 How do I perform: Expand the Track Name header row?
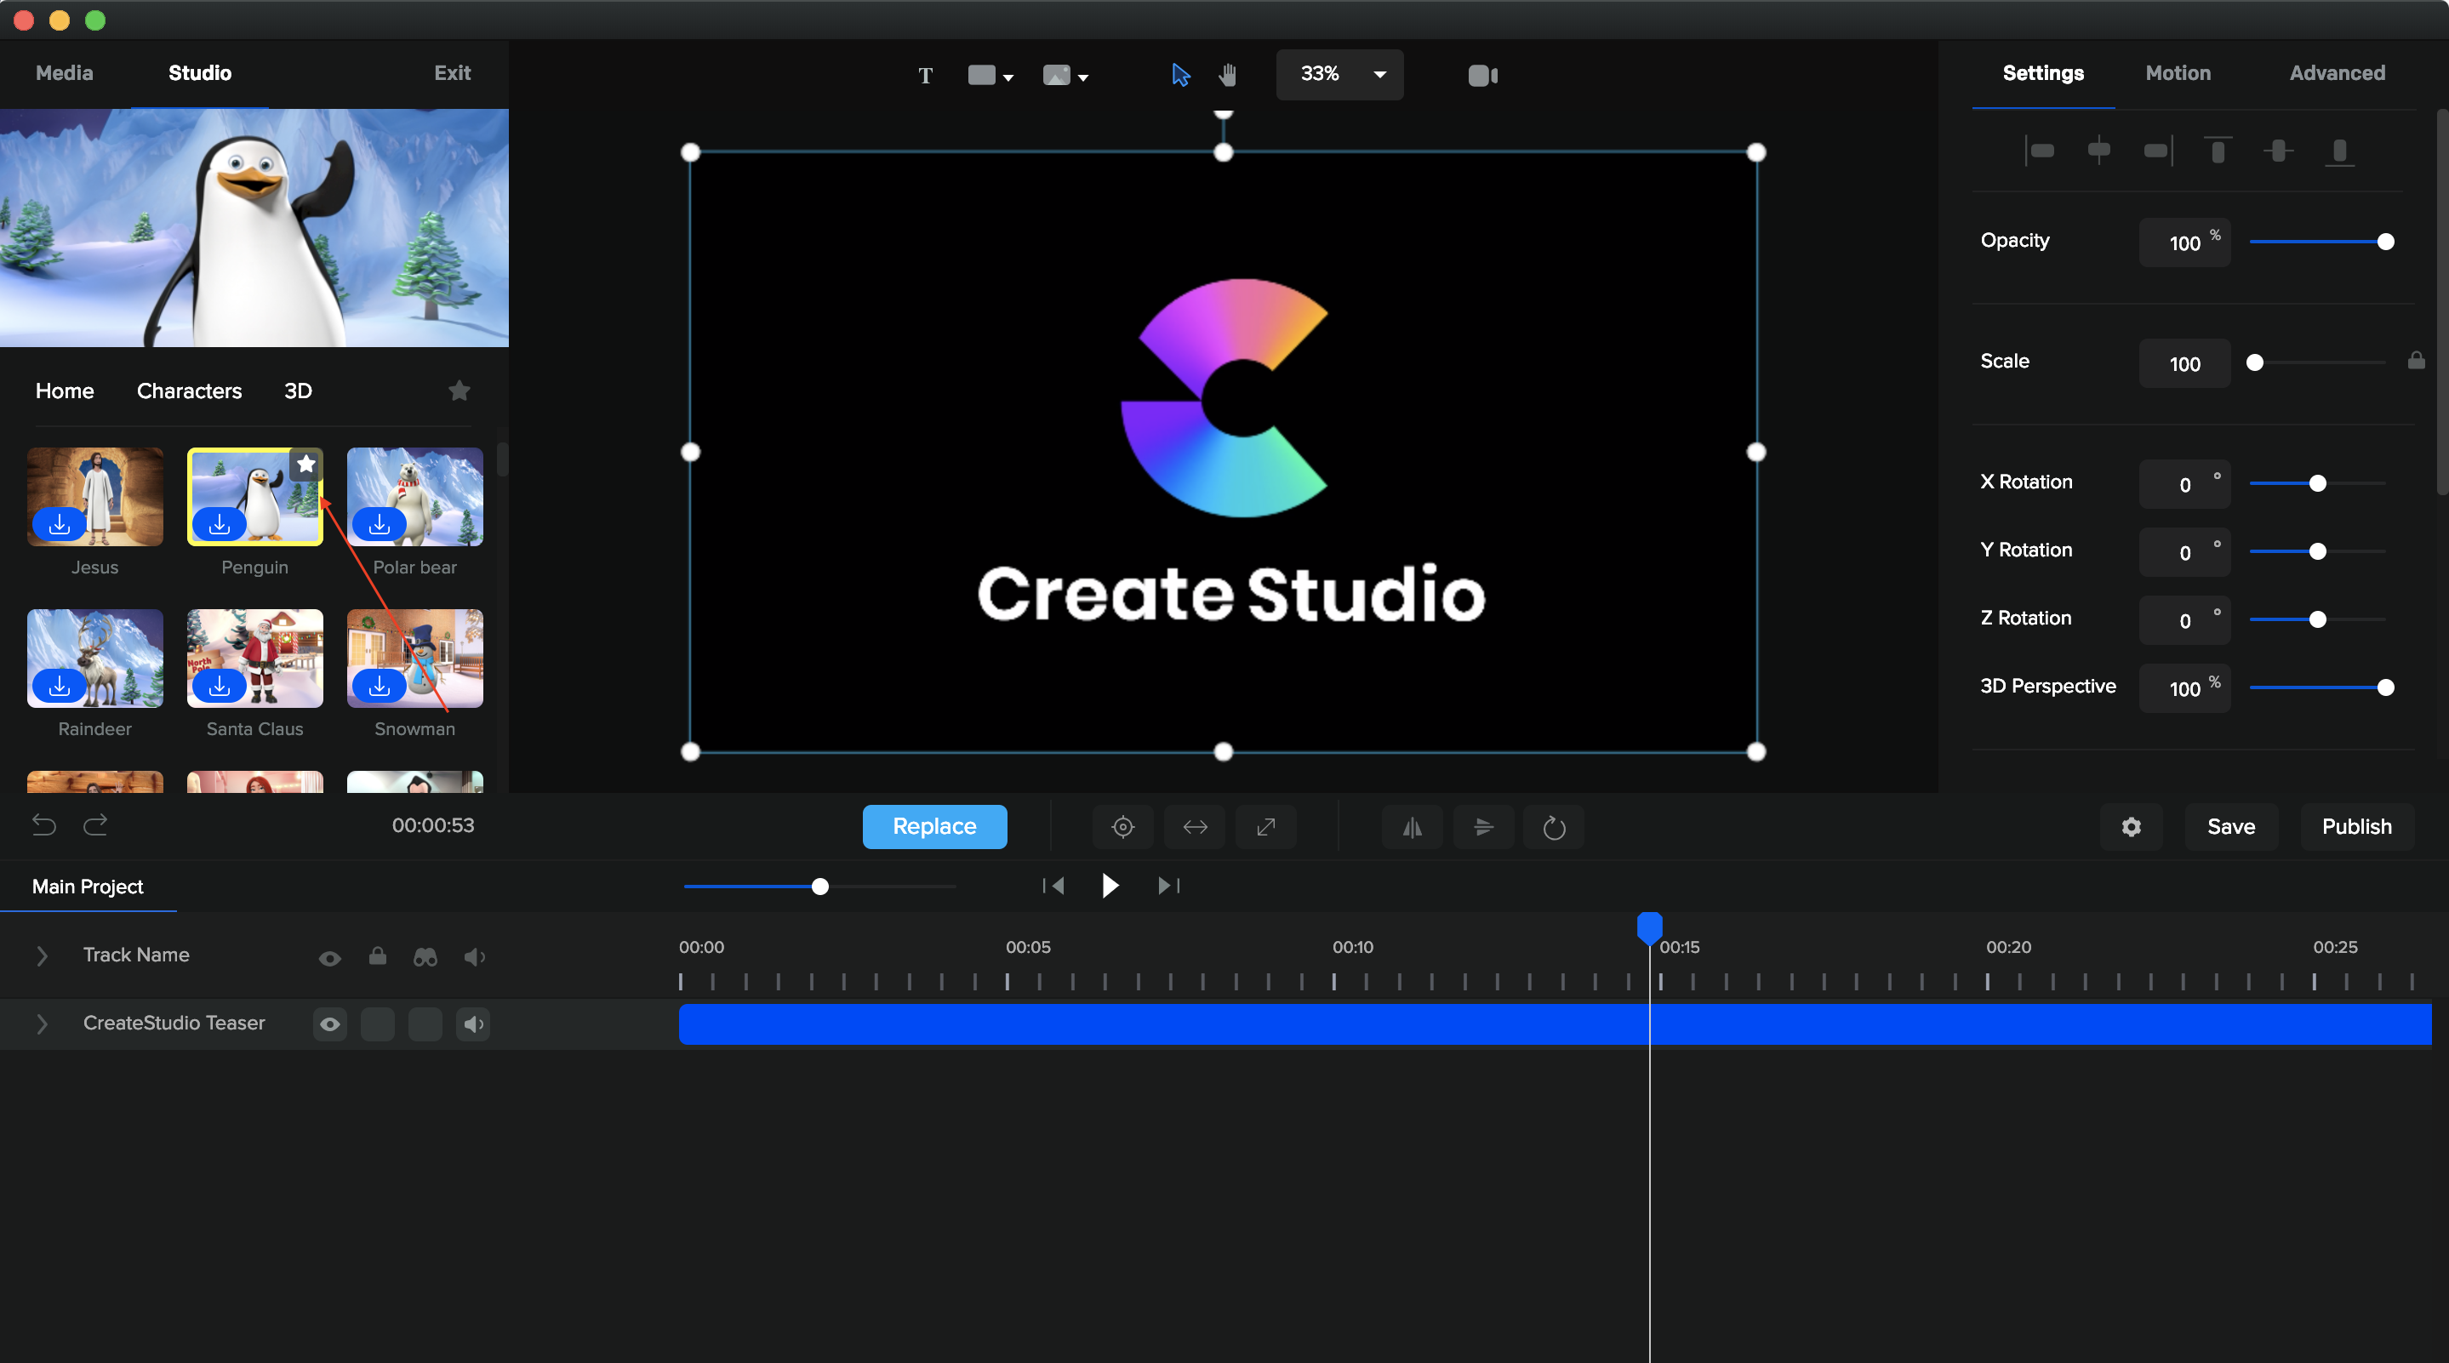(x=42, y=956)
